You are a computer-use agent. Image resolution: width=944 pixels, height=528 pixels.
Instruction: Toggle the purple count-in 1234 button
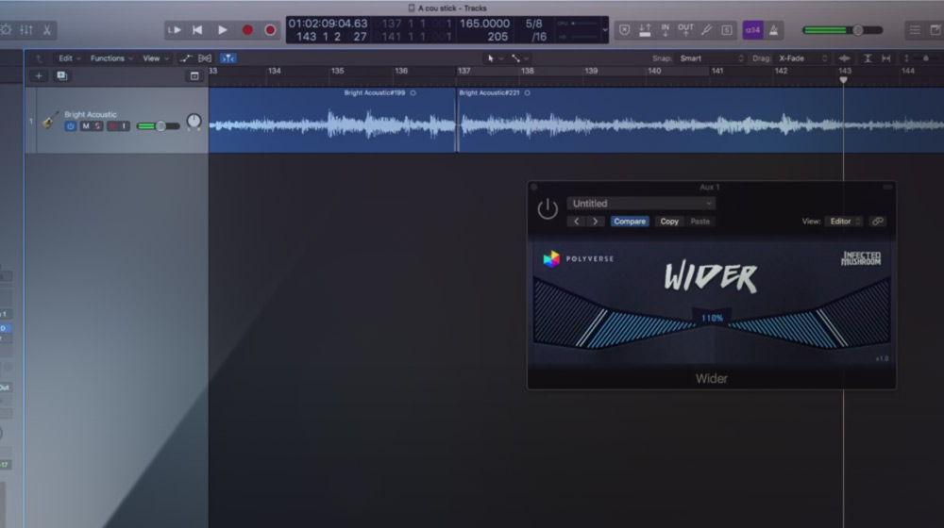(752, 30)
